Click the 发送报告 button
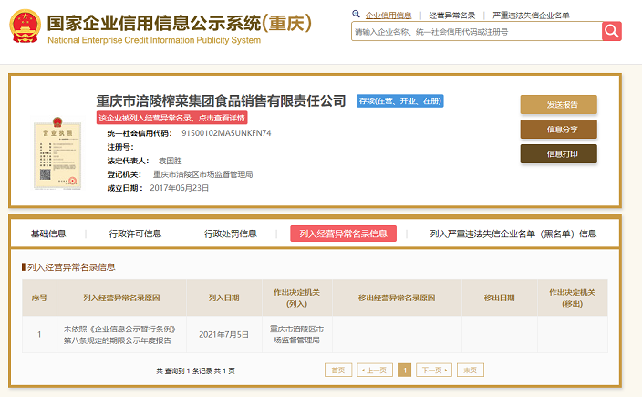Image resolution: width=642 pixels, height=397 pixels. (x=558, y=105)
